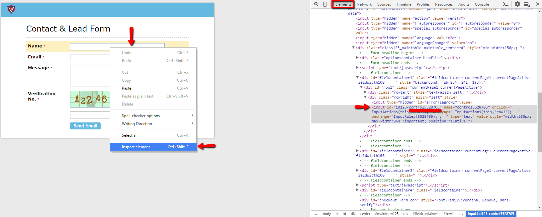Click the captcha verification image
Image resolution: width=542 pixels, height=217 pixels.
[90, 99]
